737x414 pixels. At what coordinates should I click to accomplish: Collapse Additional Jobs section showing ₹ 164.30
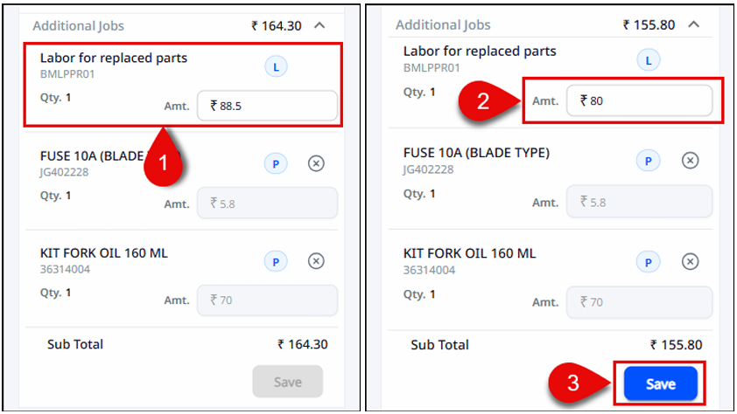(320, 25)
